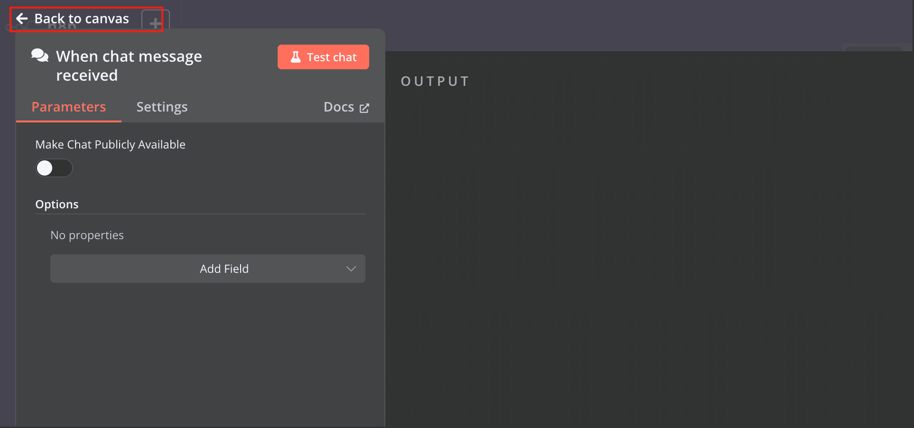This screenshot has height=428, width=914.
Task: Click the "No properties" placeholder text
Action: [x=87, y=235]
